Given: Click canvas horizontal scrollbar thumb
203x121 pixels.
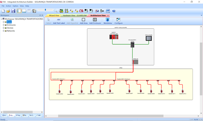Looking at the screenshot, I should [x=111, y=116].
